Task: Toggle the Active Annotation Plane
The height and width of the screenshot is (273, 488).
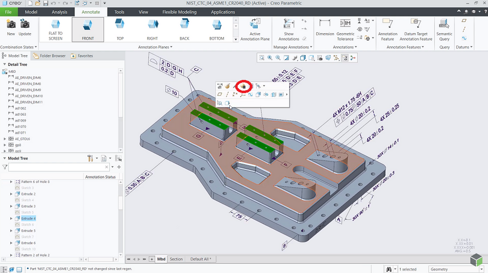Action: pos(255,29)
